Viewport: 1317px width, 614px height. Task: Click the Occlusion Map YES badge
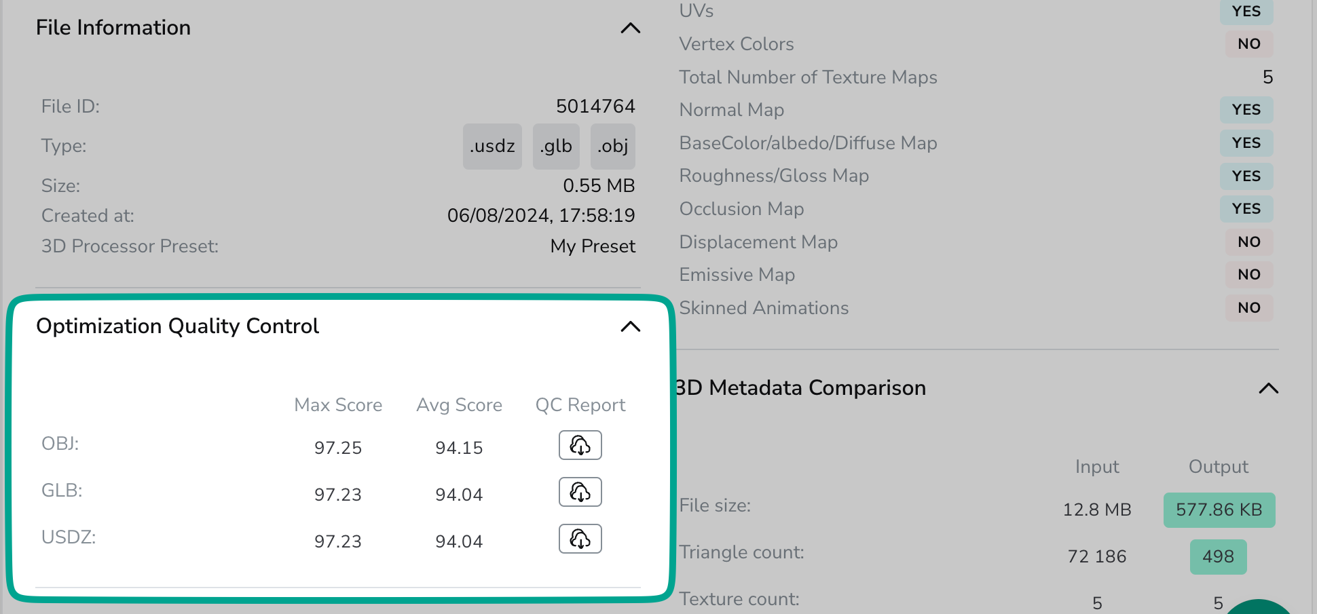pyautogui.click(x=1246, y=209)
